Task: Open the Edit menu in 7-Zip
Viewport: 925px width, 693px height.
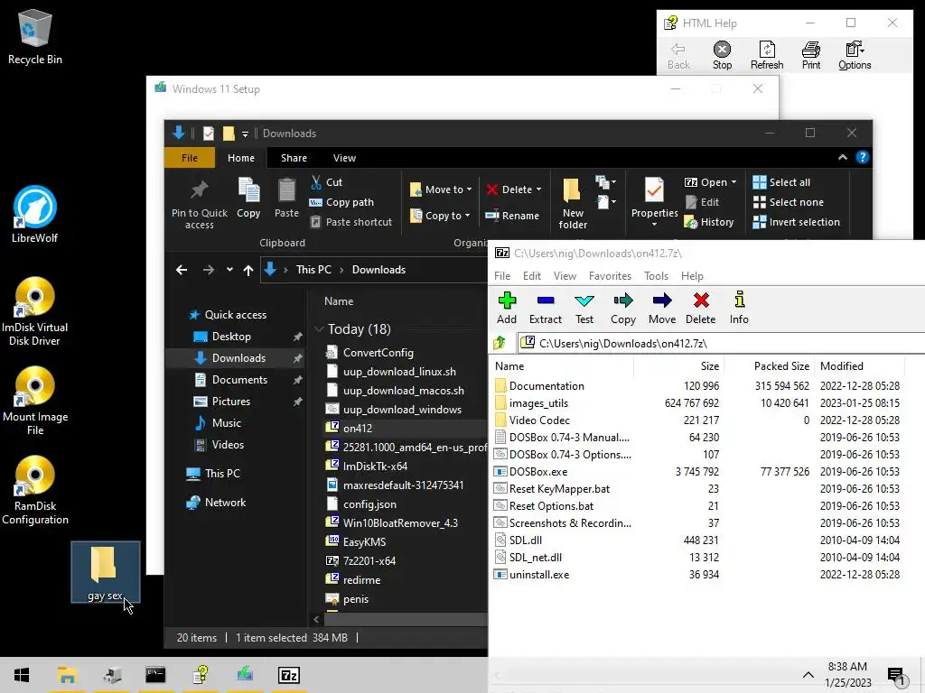Action: (x=531, y=276)
